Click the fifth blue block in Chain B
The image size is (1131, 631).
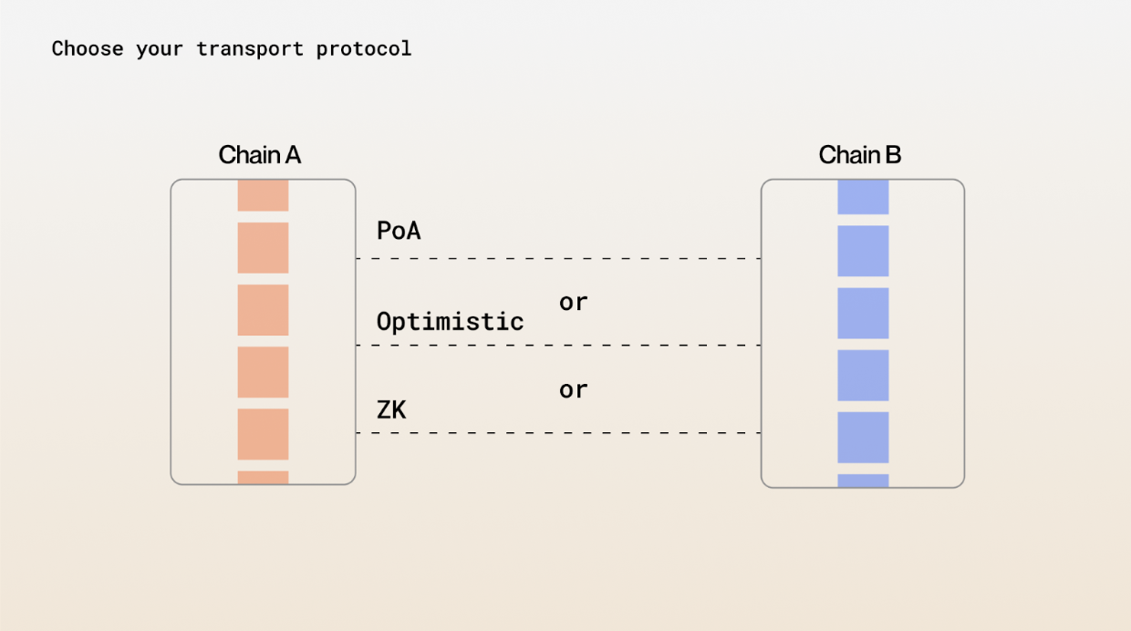coord(863,437)
